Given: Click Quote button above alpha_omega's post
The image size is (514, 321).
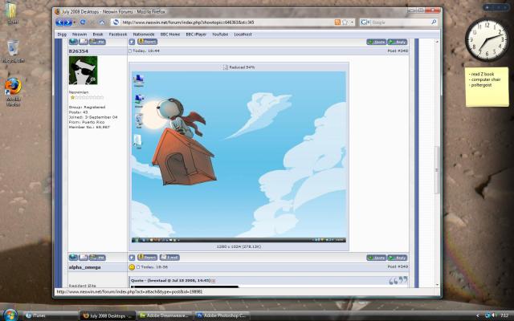Looking at the screenshot, I should point(377,258).
